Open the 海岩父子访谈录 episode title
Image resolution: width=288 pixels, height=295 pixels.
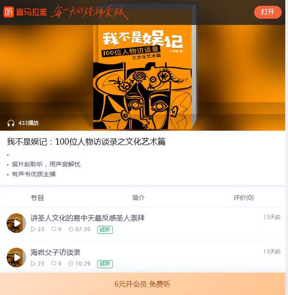tap(55, 252)
